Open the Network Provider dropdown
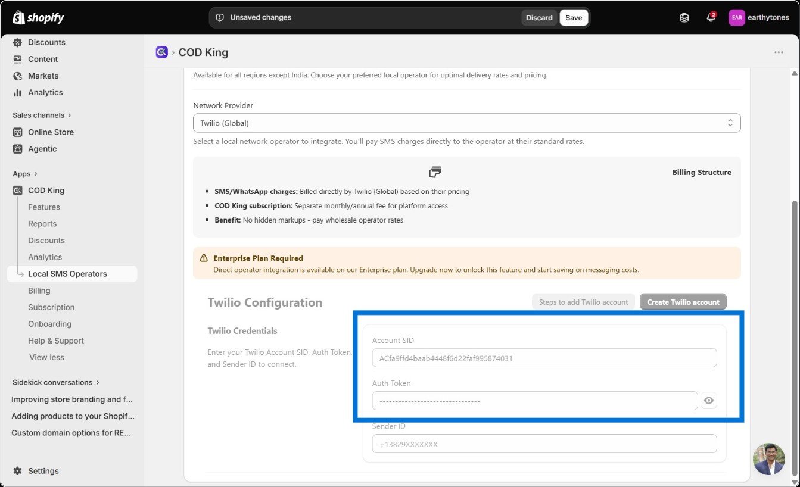 tap(467, 123)
